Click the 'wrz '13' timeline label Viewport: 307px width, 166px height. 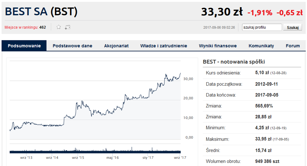coord(26,158)
